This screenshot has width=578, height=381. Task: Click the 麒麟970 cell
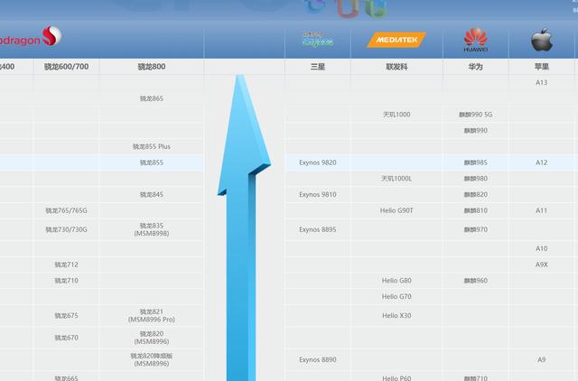coord(476,229)
